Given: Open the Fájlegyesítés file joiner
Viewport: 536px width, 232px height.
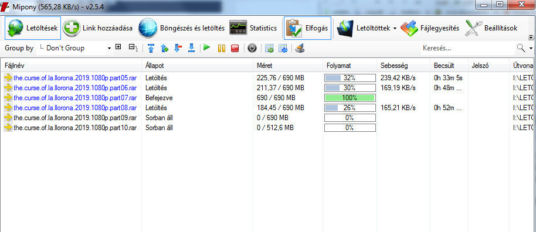Looking at the screenshot, I should pyautogui.click(x=430, y=28).
